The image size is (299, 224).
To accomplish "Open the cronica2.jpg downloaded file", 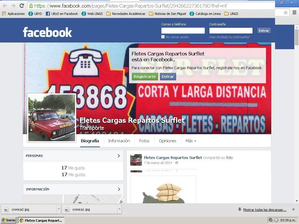I will (29, 209).
